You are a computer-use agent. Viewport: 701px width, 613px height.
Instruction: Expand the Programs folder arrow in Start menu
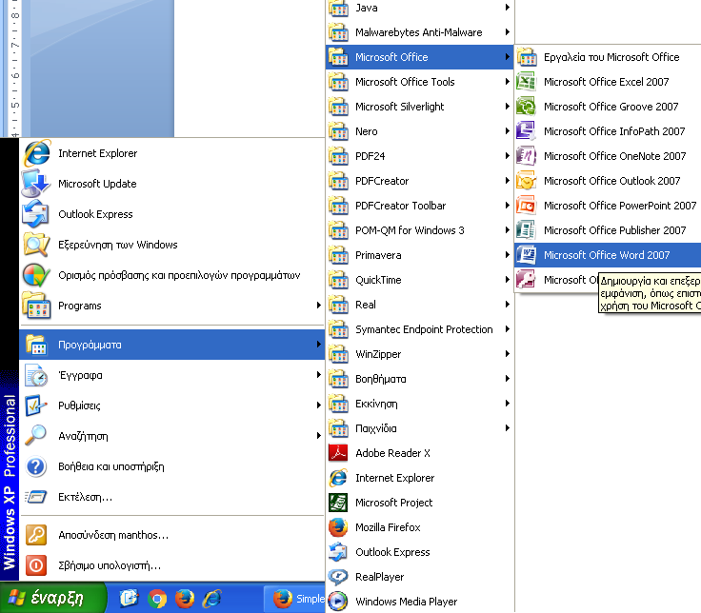319,306
